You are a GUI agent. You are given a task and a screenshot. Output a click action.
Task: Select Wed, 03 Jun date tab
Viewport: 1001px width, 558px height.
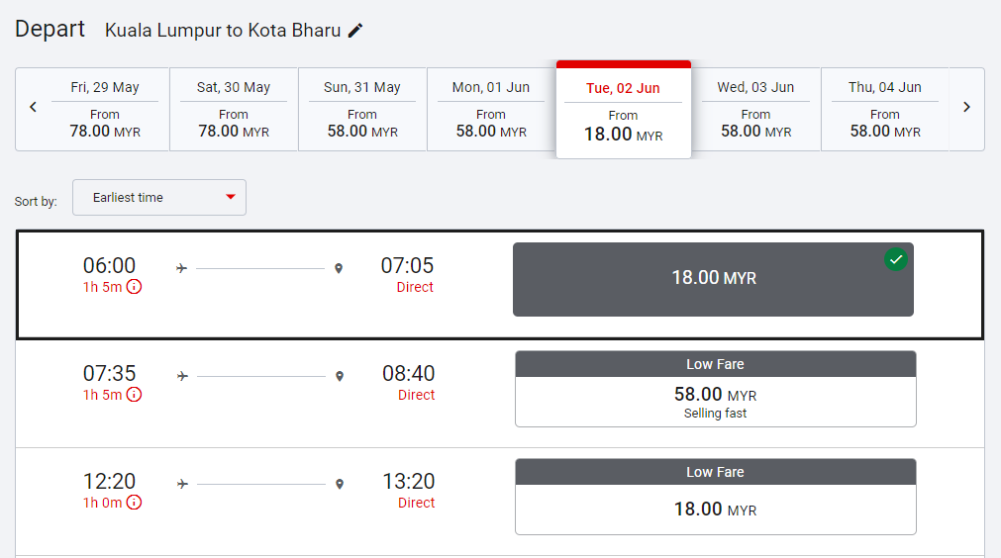pos(755,109)
